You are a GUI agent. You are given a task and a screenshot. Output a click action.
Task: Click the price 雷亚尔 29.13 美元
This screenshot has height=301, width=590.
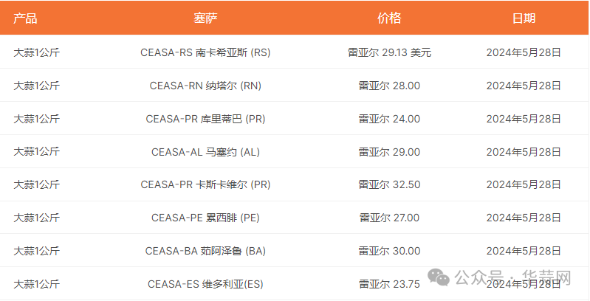(389, 52)
